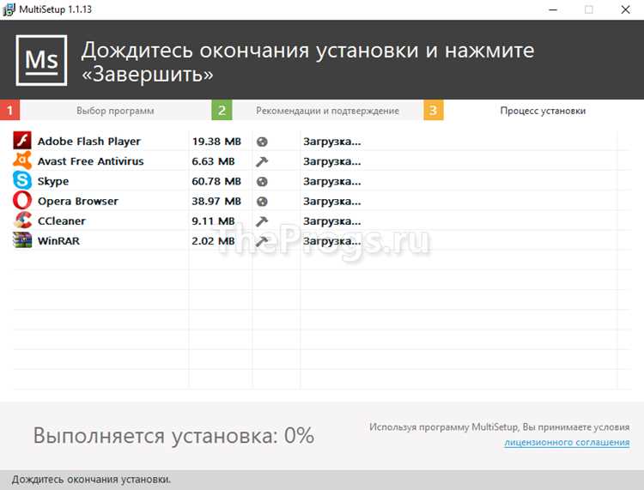
Task: Click the 19.38 MB size value
Action: 216,142
